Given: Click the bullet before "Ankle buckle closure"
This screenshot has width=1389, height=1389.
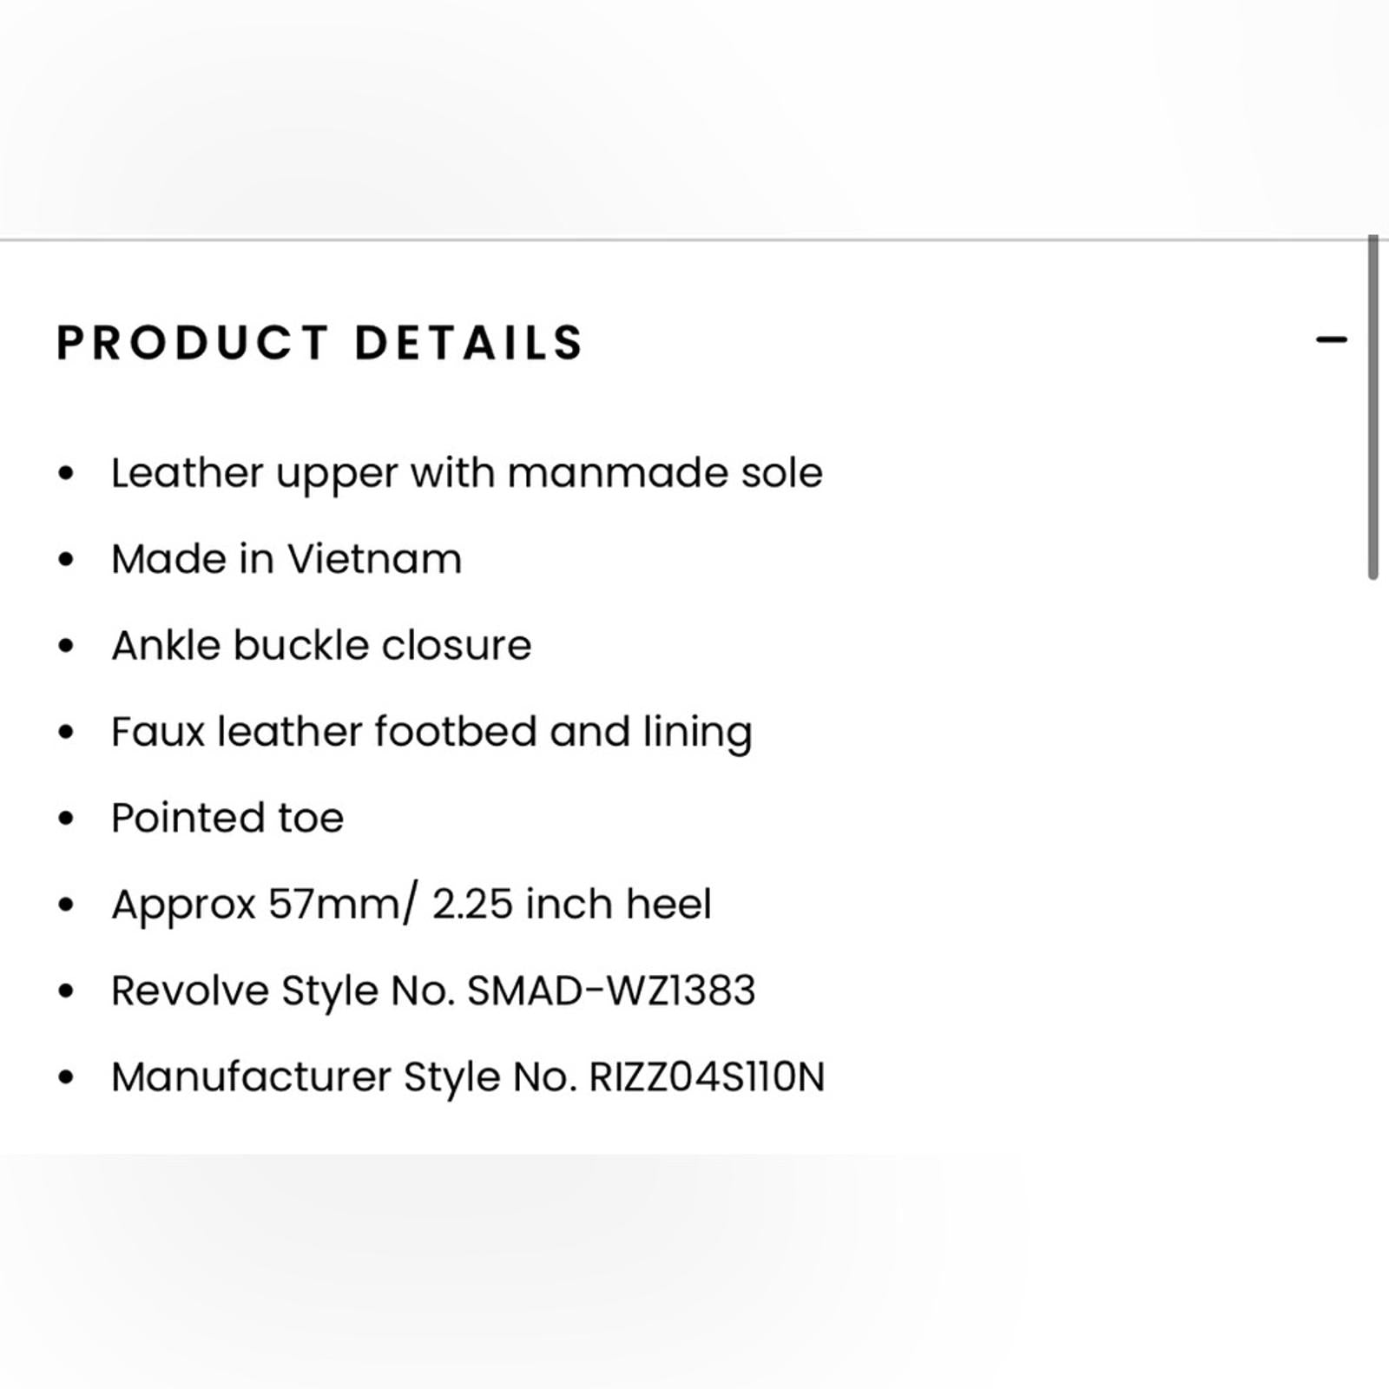Looking at the screenshot, I should [x=66, y=646].
